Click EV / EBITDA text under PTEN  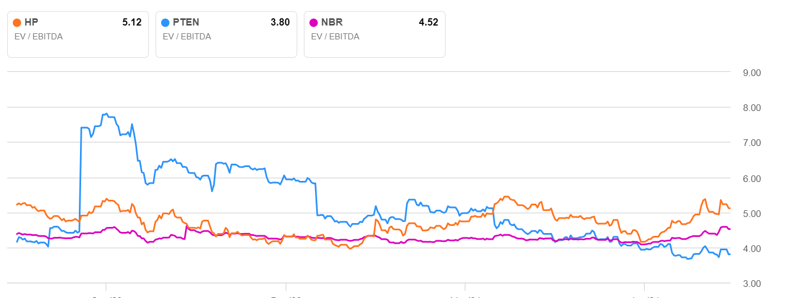pyautogui.click(x=187, y=37)
